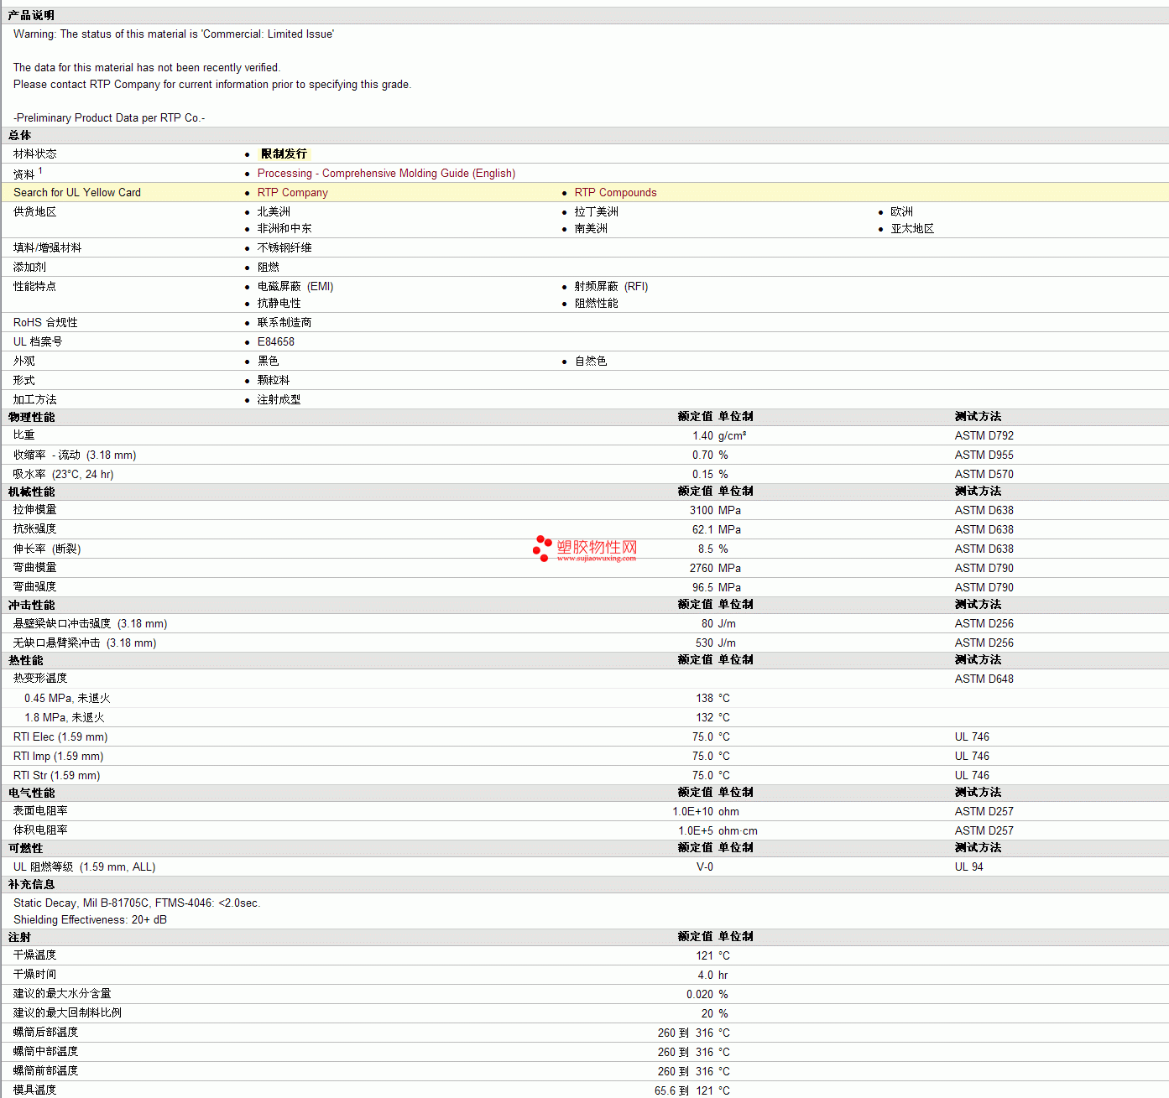Select the 1.40 specific gravity value
Image resolution: width=1169 pixels, height=1098 pixels.
(702, 436)
